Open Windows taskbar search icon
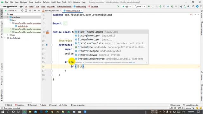Image resolution: width=203 pixels, height=114 pixels. [8, 112]
